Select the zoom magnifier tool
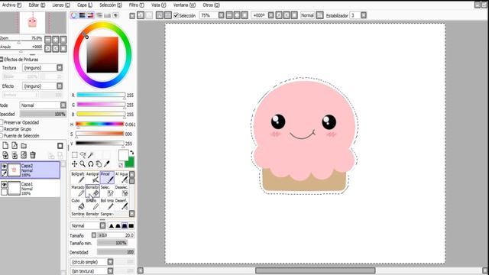489x275 pixels. [83, 163]
